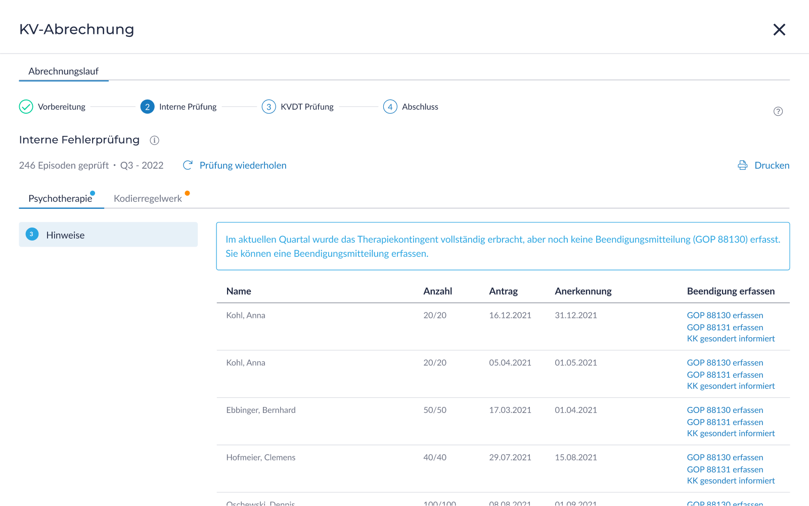Close the KV-Abrechnung dialog
The height and width of the screenshot is (506, 809).
779,30
